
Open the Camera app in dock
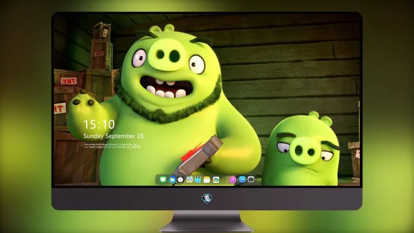point(251,179)
